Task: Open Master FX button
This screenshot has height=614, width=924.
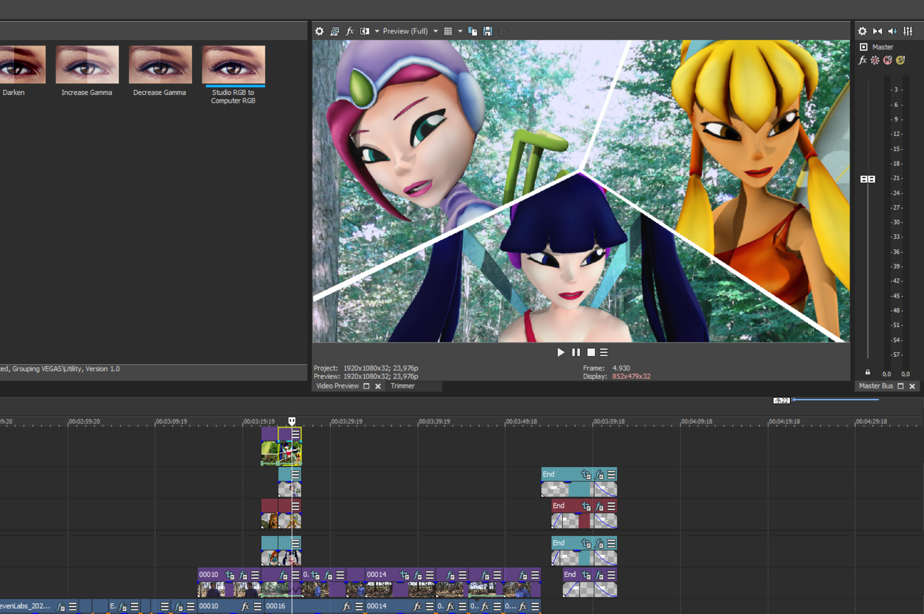Action: tap(862, 60)
